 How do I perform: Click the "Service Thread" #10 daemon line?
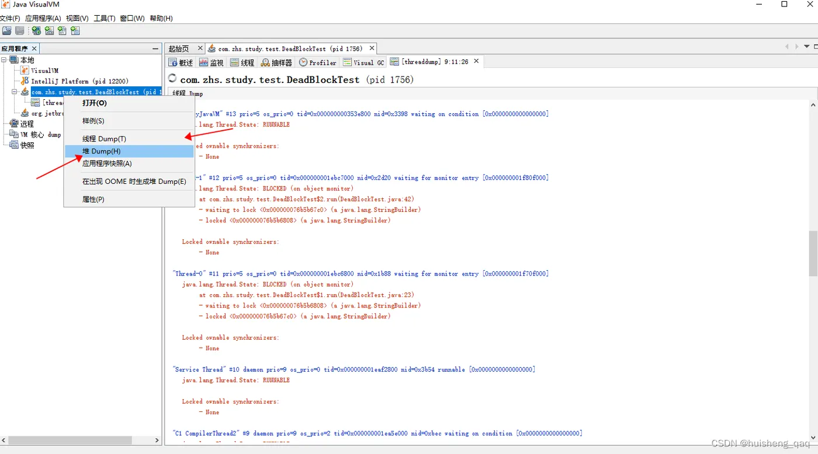tap(354, 369)
